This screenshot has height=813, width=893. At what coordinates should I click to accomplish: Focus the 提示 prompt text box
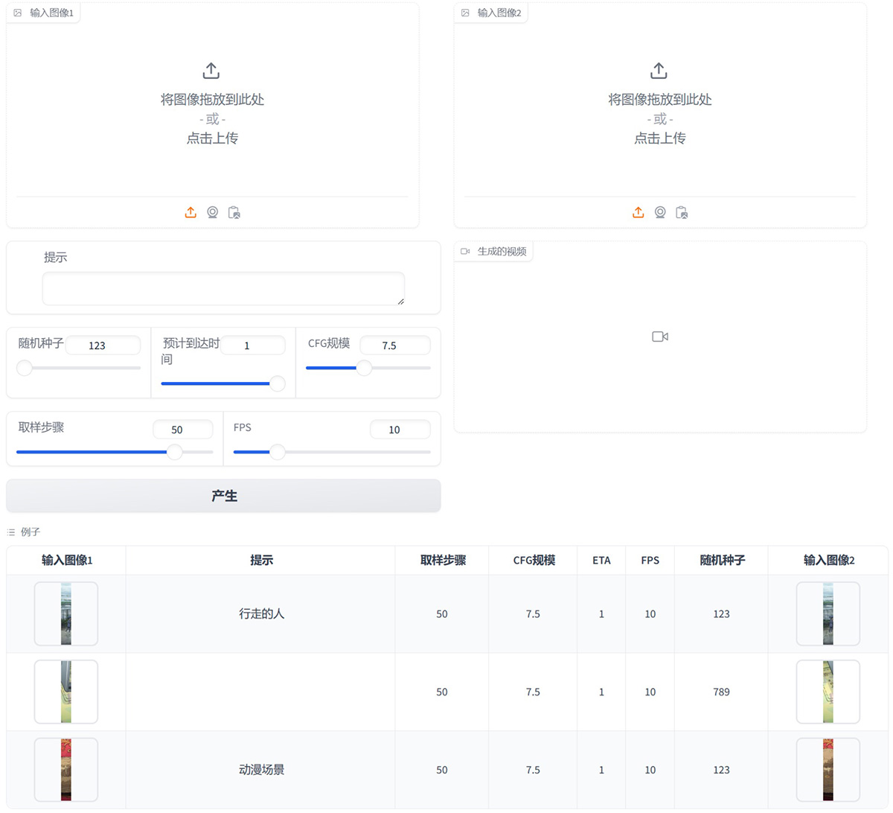[223, 288]
